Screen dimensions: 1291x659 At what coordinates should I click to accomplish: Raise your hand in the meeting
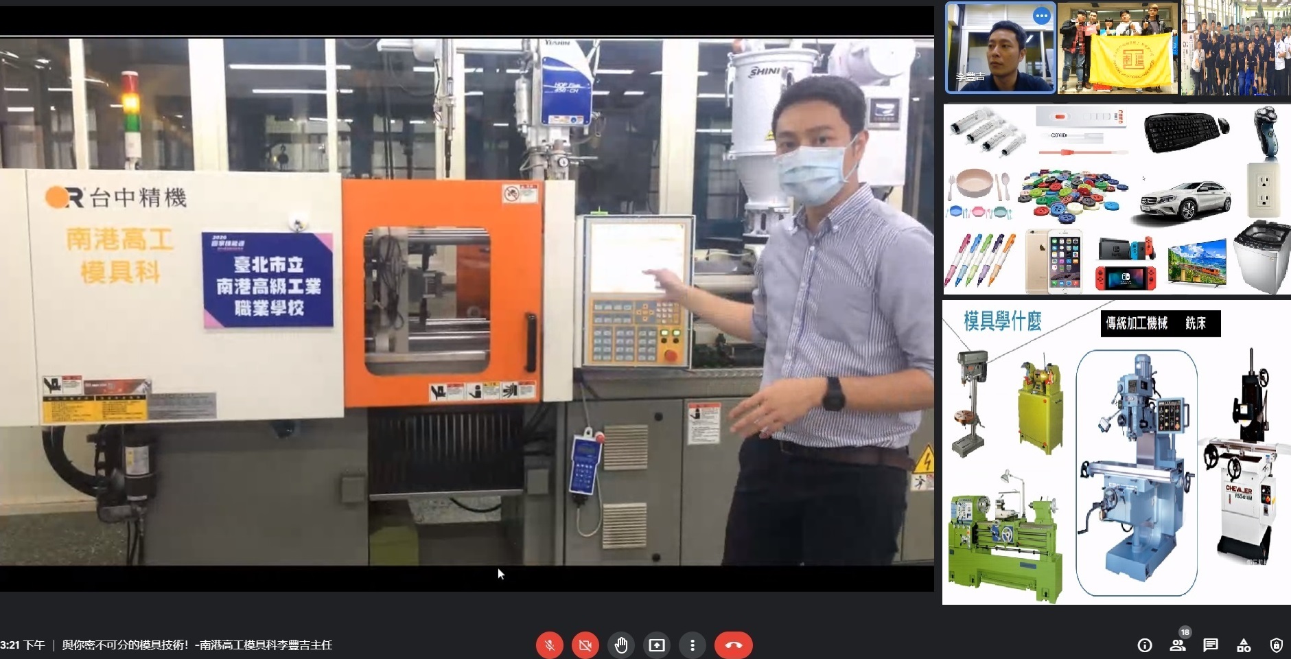pyautogui.click(x=621, y=645)
